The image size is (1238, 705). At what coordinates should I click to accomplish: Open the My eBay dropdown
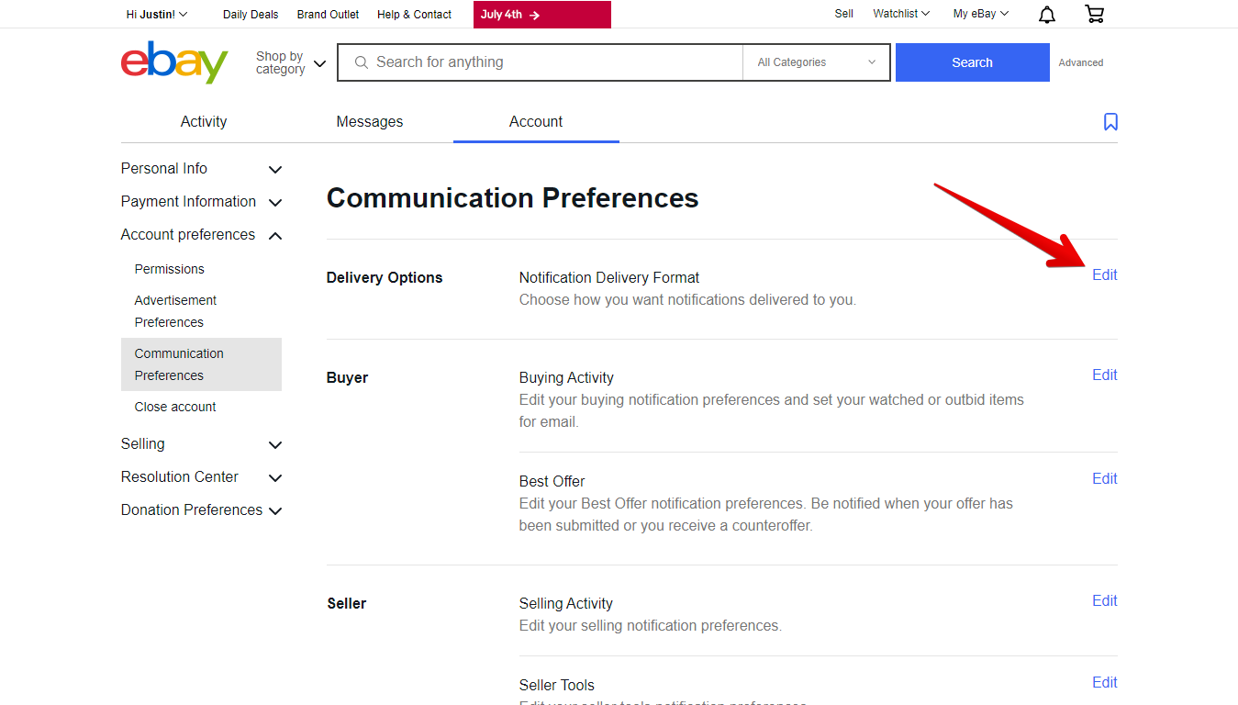(x=981, y=14)
